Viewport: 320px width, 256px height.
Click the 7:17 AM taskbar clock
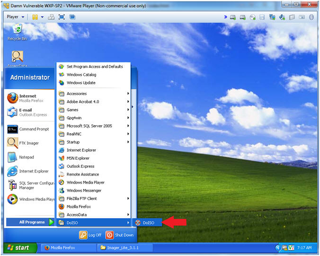(304, 248)
